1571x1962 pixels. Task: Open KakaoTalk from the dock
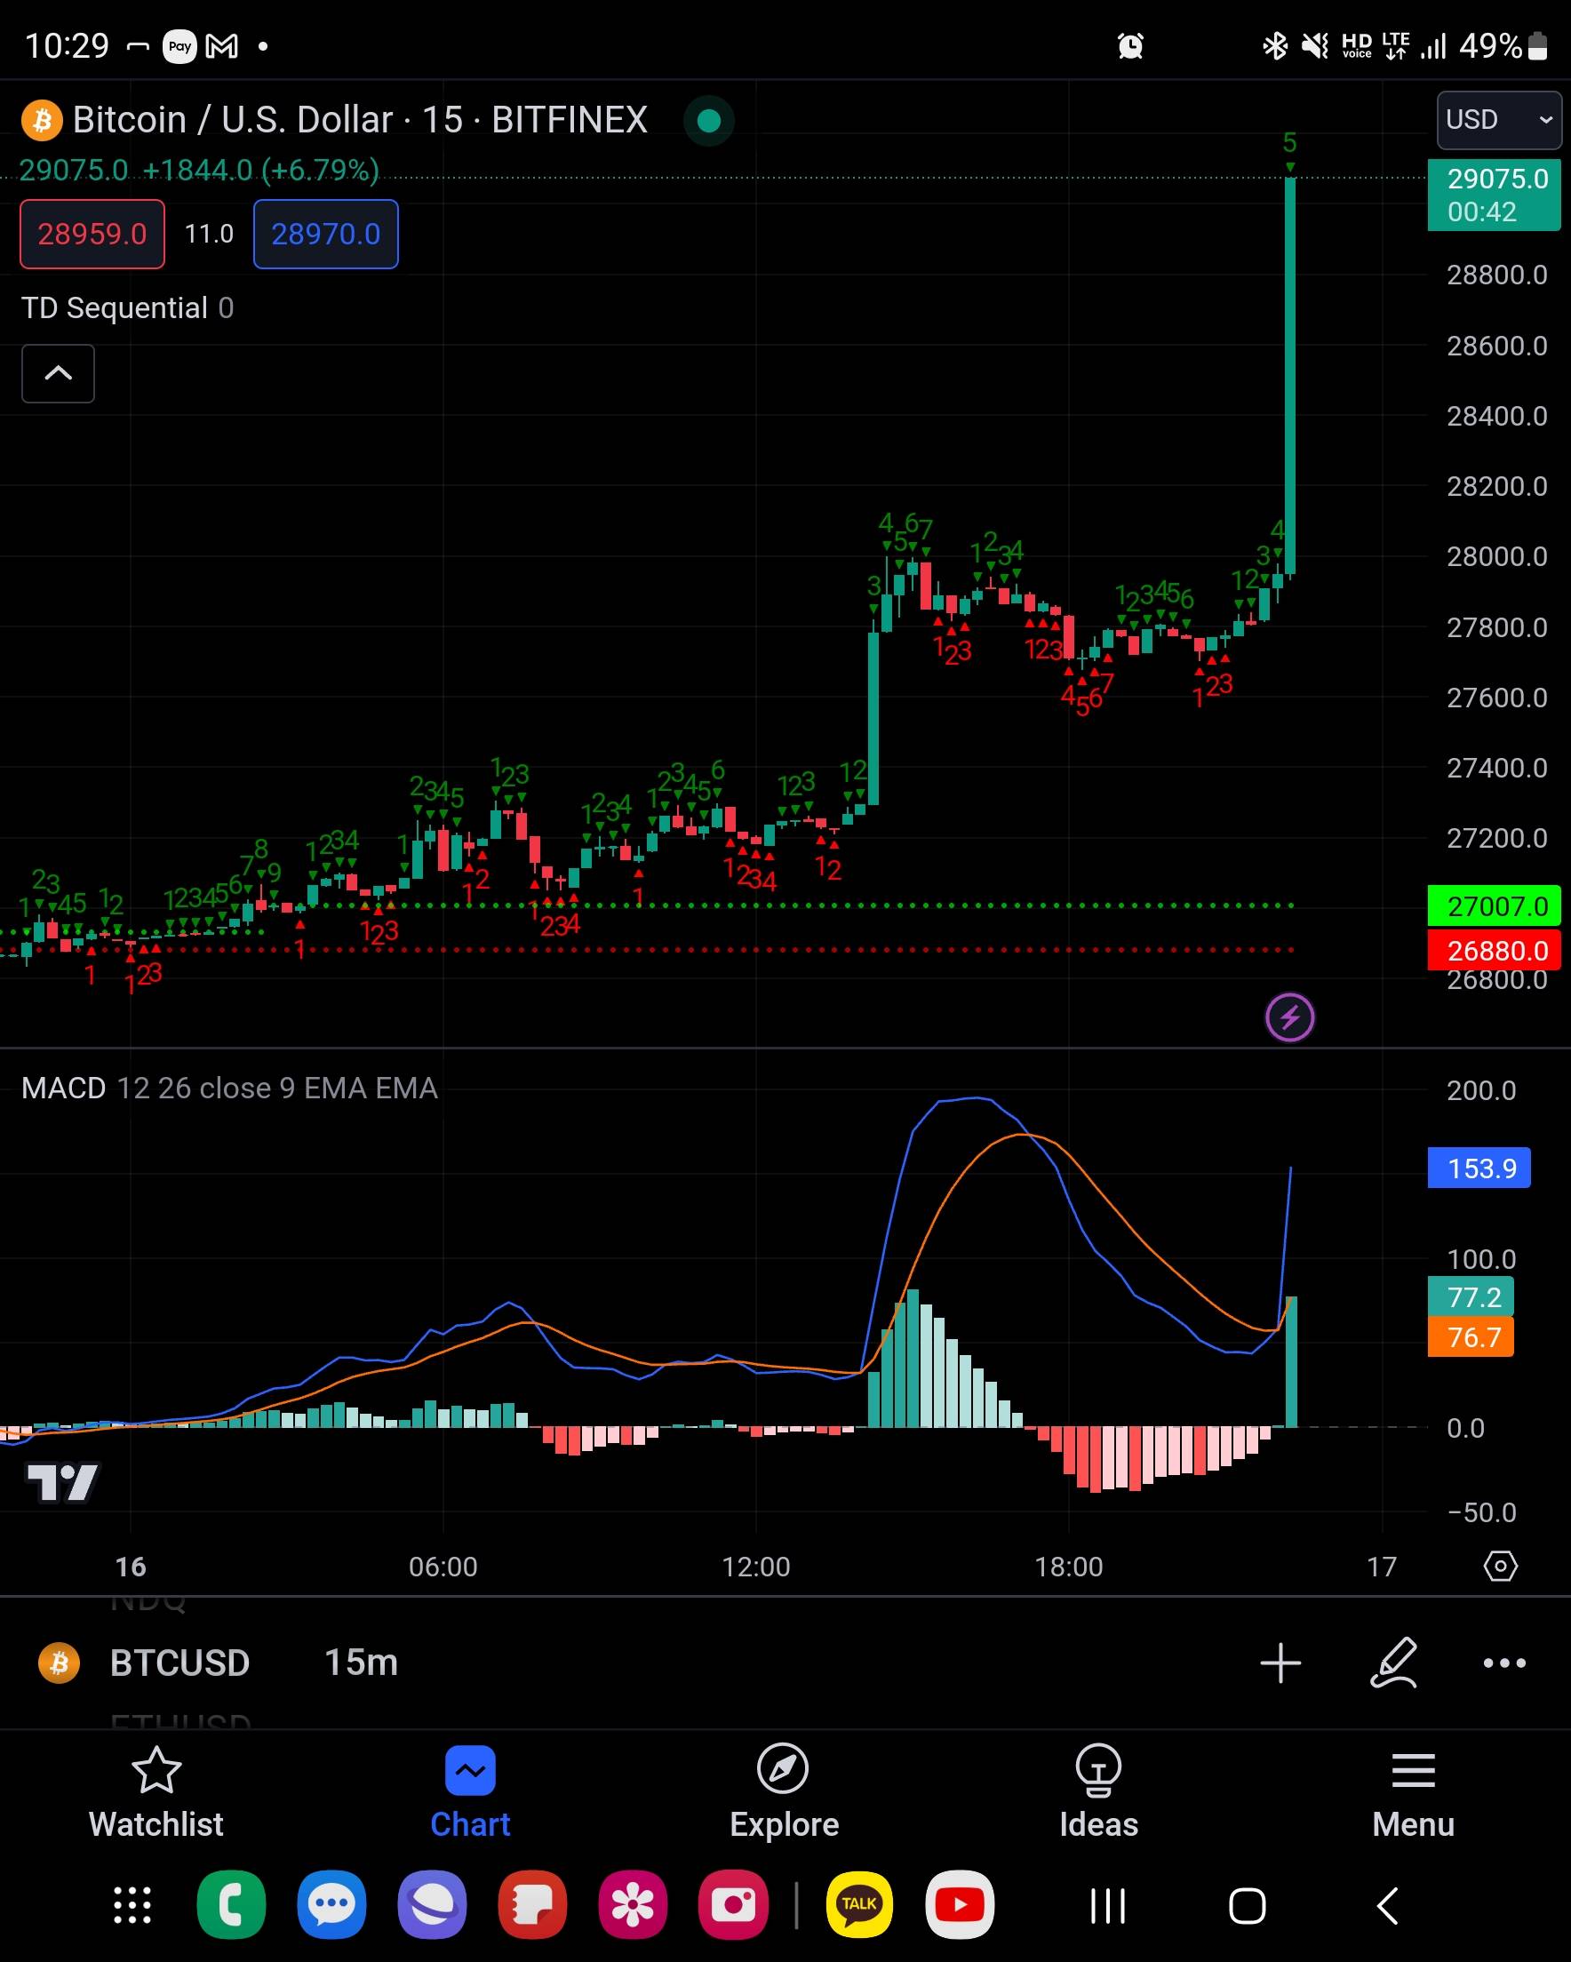click(x=858, y=1904)
